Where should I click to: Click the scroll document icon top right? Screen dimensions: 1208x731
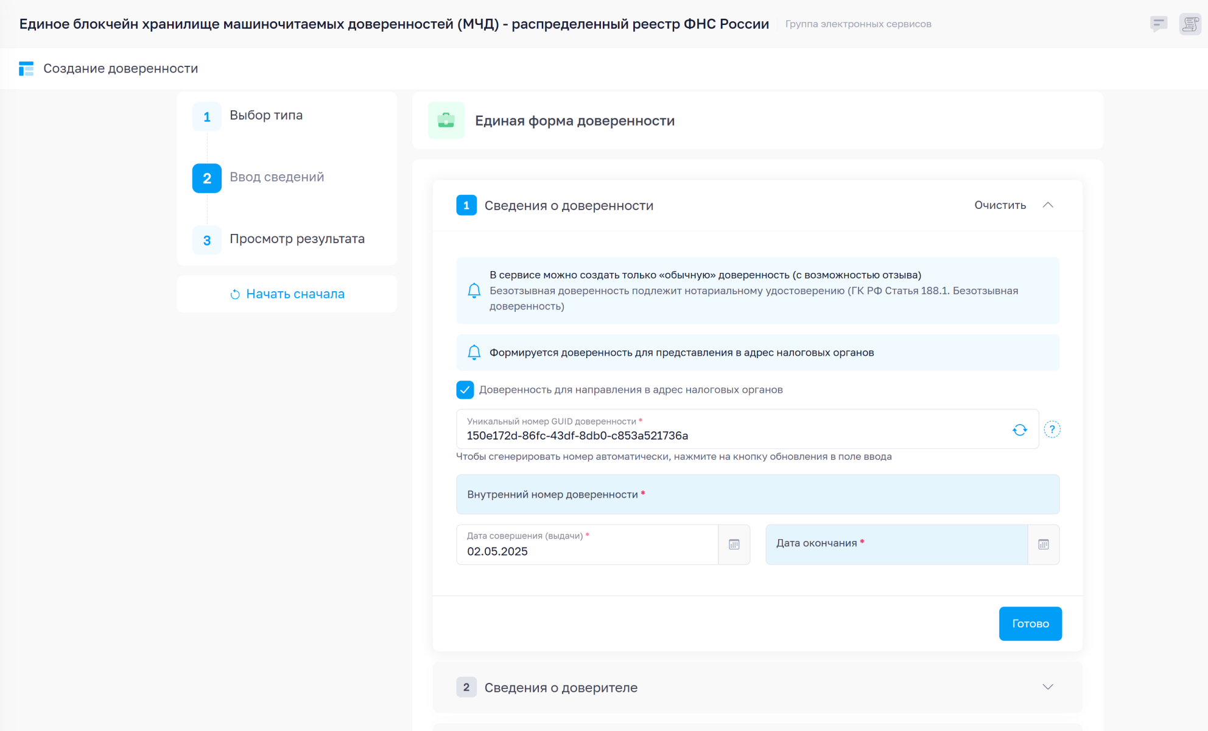[x=1190, y=24]
